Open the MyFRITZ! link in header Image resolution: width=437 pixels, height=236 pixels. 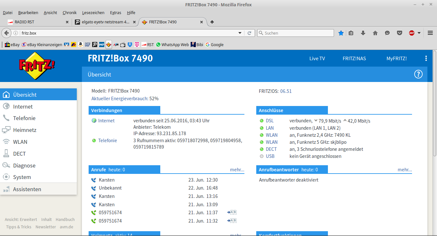pos(397,59)
